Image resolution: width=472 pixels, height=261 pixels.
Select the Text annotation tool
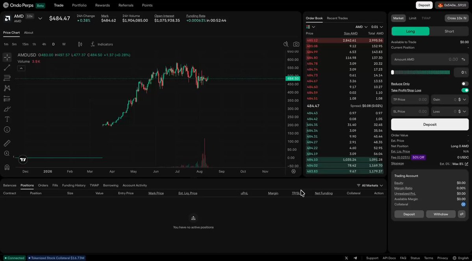pyautogui.click(x=7, y=119)
